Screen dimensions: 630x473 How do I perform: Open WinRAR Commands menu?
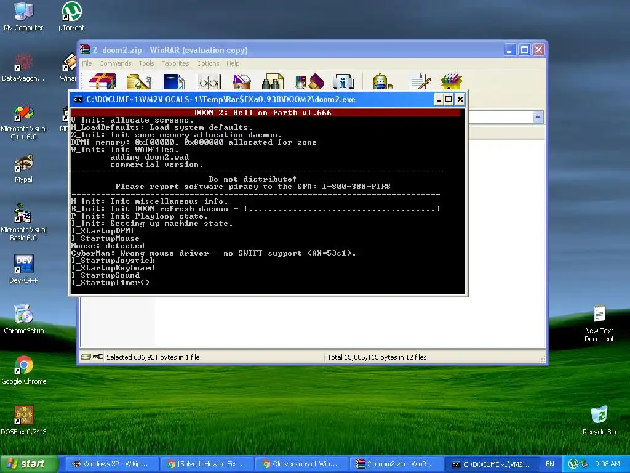tap(115, 63)
